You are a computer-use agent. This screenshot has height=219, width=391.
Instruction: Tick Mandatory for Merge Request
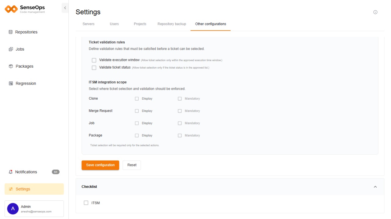[180, 111]
